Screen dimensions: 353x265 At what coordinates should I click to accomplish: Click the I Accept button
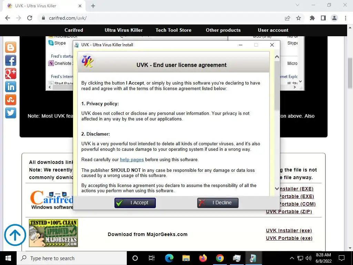click(135, 203)
